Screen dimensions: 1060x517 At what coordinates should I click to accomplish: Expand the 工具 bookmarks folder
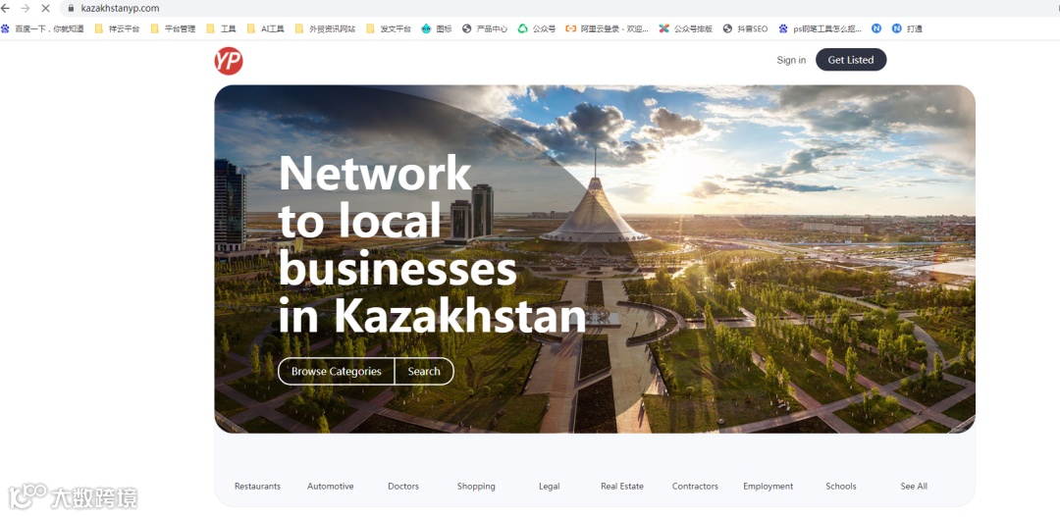(x=221, y=28)
